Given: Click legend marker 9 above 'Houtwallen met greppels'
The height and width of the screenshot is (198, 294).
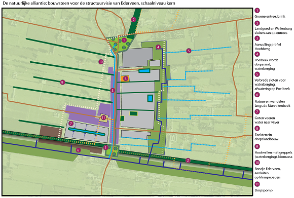Looking at the screenshot, I should pyautogui.click(x=257, y=146).
